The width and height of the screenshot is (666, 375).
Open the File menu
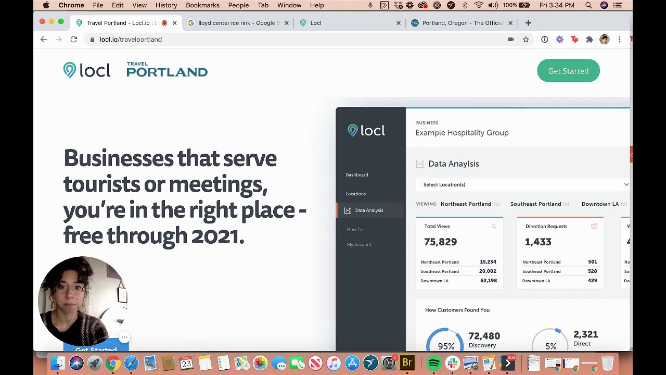pyautogui.click(x=98, y=5)
